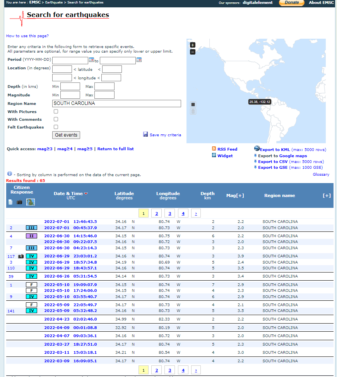Click the IV intensity badge for 2022-06-26 05:31:54.5
The height and width of the screenshot is (377, 337).
[31, 276]
